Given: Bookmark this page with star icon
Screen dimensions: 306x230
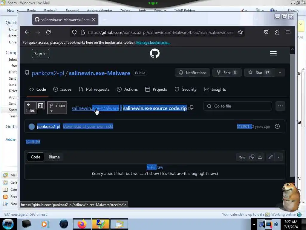Looking at the screenshot, I should tap(240, 32).
